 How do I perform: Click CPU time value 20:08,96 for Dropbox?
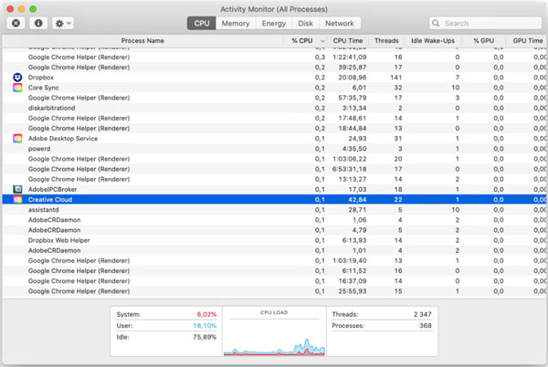pos(353,78)
